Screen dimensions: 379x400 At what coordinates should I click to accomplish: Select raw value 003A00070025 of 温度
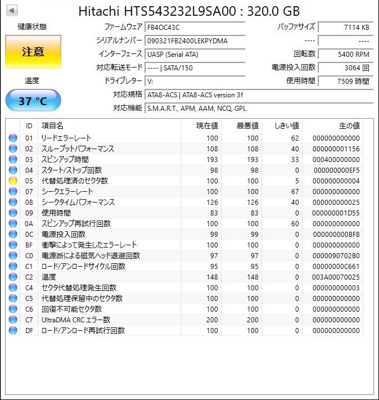(336, 277)
